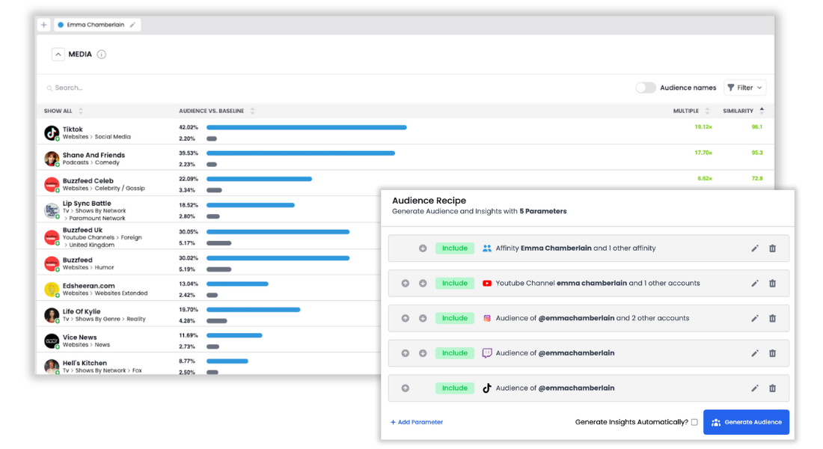Toggle Include on the Twitch audience parameter
The width and height of the screenshot is (823, 449).
[455, 353]
